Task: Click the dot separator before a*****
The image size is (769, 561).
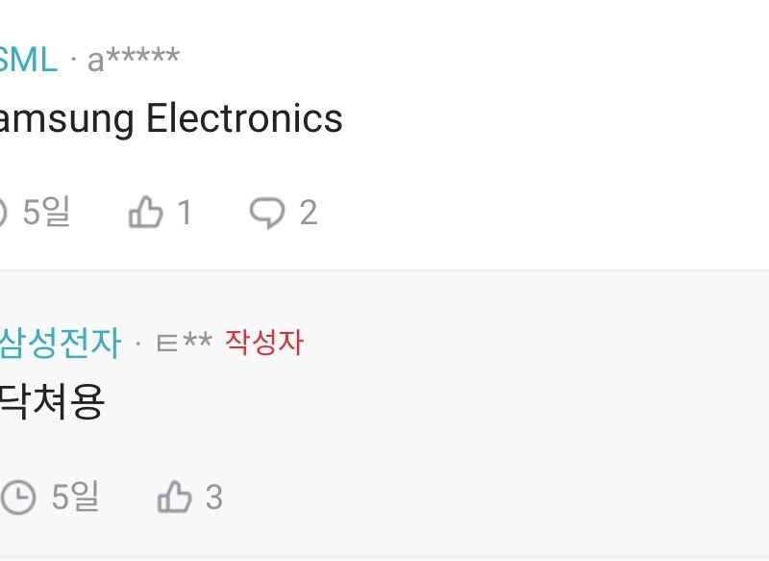Action: coord(73,63)
